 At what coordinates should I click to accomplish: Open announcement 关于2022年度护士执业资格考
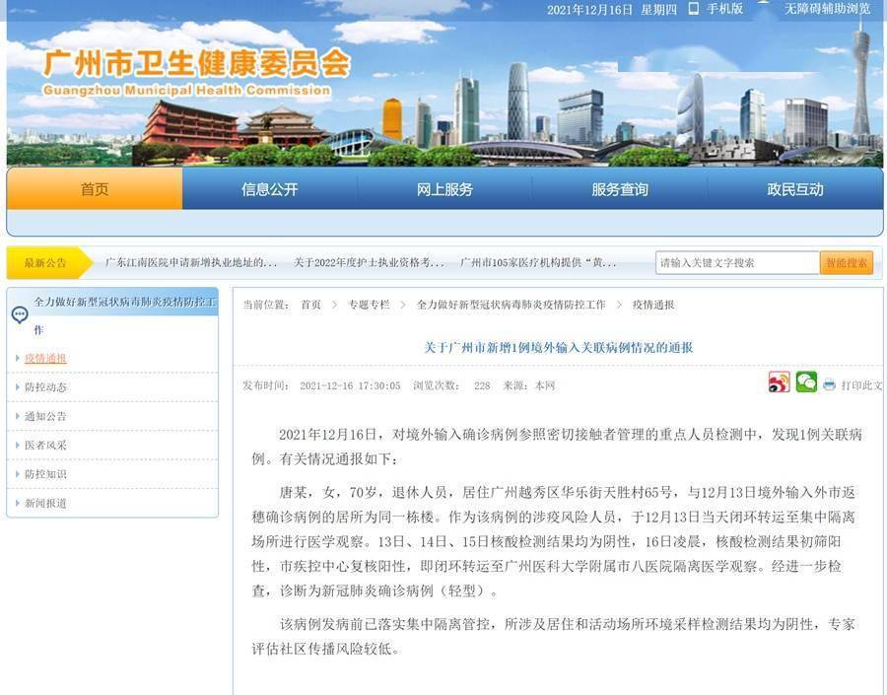click(x=369, y=262)
